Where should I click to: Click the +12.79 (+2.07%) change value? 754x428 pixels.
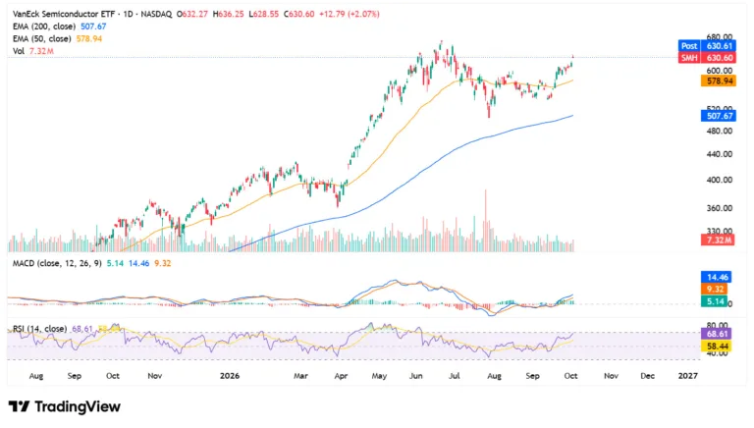(350, 14)
